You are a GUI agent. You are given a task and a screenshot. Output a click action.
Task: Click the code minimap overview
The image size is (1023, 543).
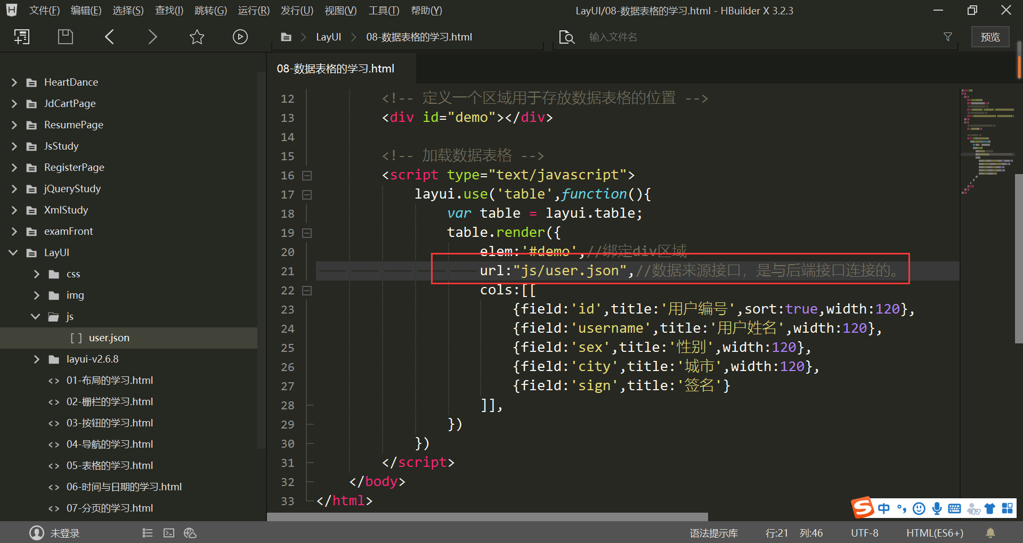point(987,141)
